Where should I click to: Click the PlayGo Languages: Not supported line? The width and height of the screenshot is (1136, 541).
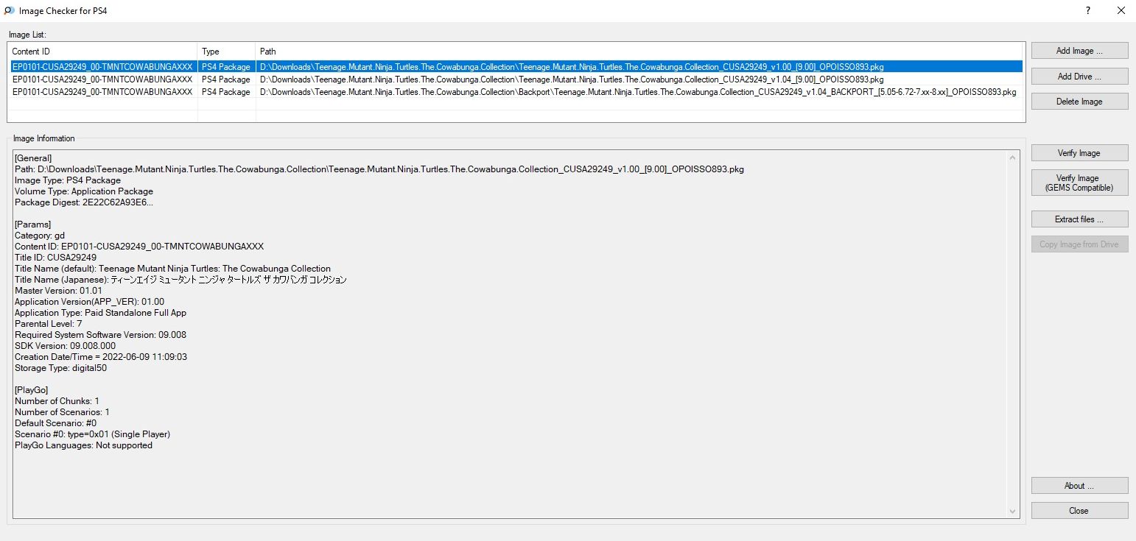click(83, 445)
